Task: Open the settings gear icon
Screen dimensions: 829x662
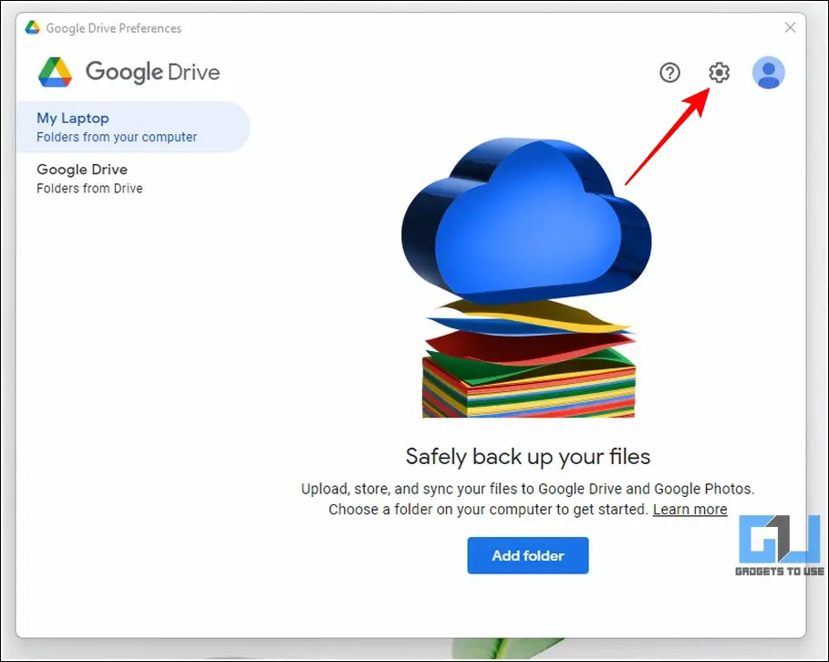Action: [719, 72]
